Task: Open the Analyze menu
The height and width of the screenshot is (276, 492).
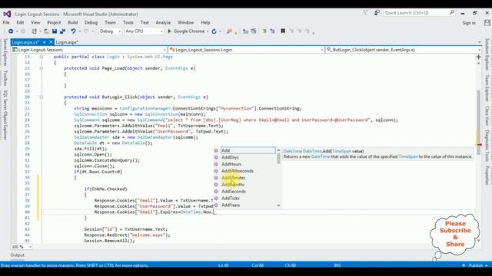Action: 163,22
